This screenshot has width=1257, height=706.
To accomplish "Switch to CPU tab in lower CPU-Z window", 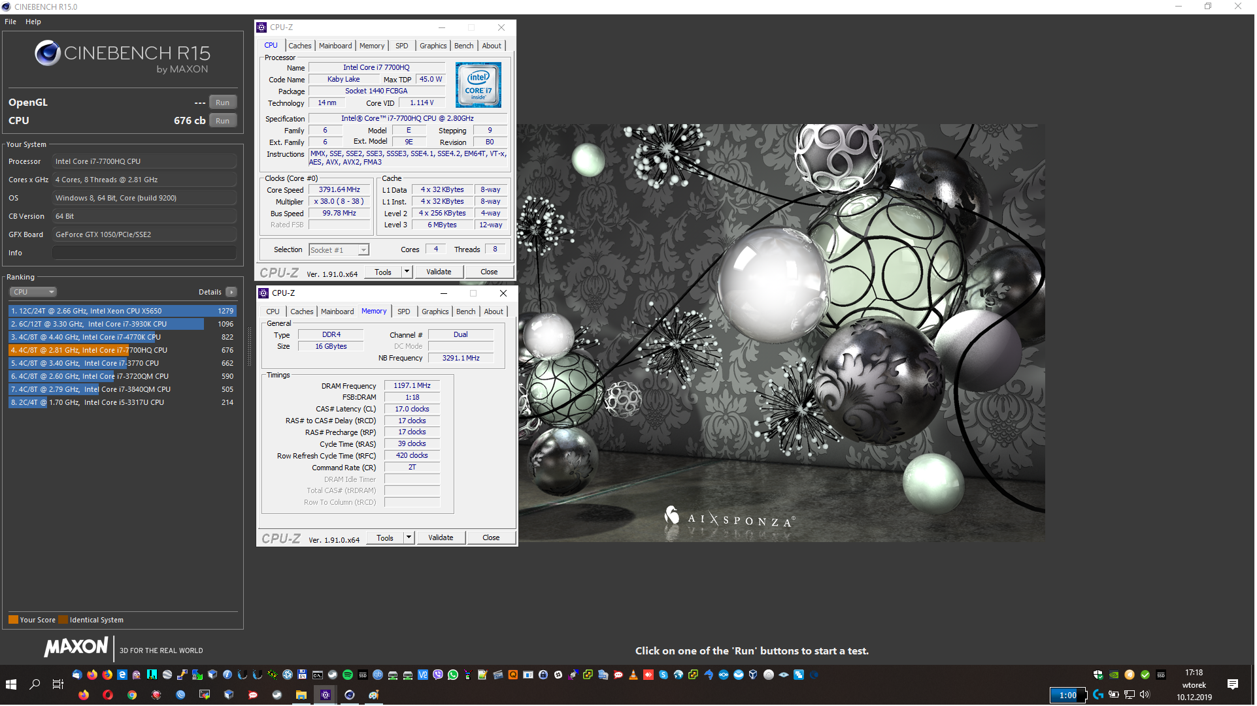I will (x=273, y=312).
